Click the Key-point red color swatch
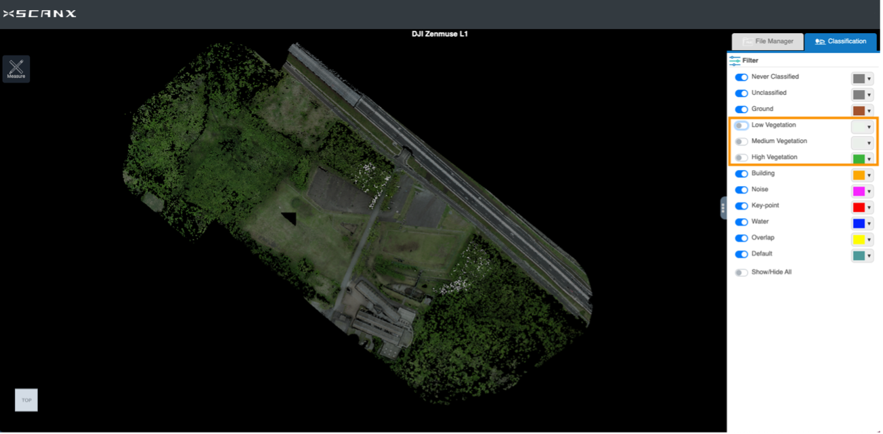The width and height of the screenshot is (883, 434). 859,208
